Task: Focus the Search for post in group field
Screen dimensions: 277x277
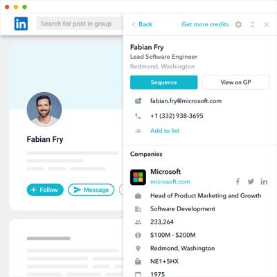Action: tap(80, 24)
